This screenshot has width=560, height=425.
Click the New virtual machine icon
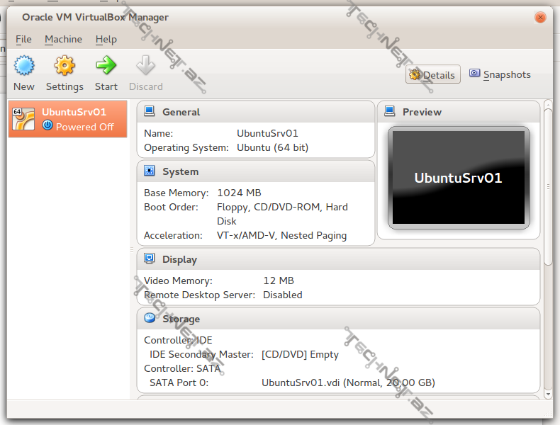(24, 66)
